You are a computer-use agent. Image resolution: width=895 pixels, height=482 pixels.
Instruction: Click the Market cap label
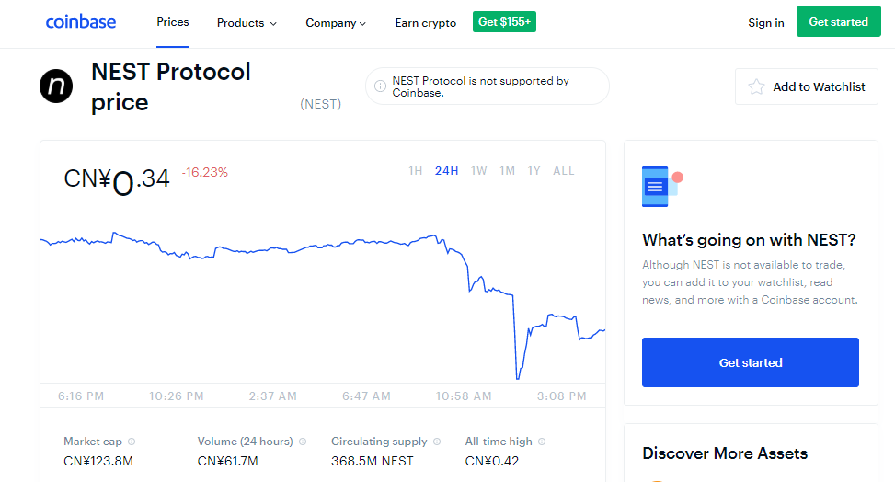coord(93,442)
